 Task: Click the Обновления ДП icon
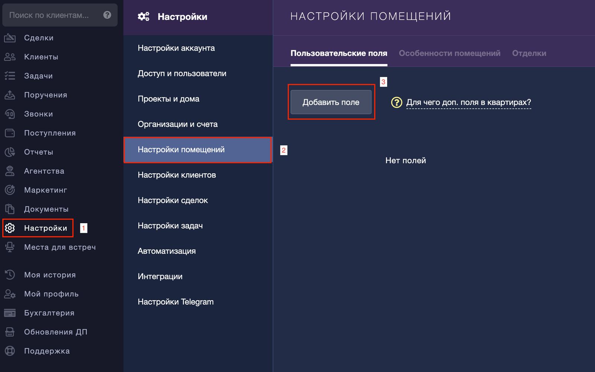10,332
